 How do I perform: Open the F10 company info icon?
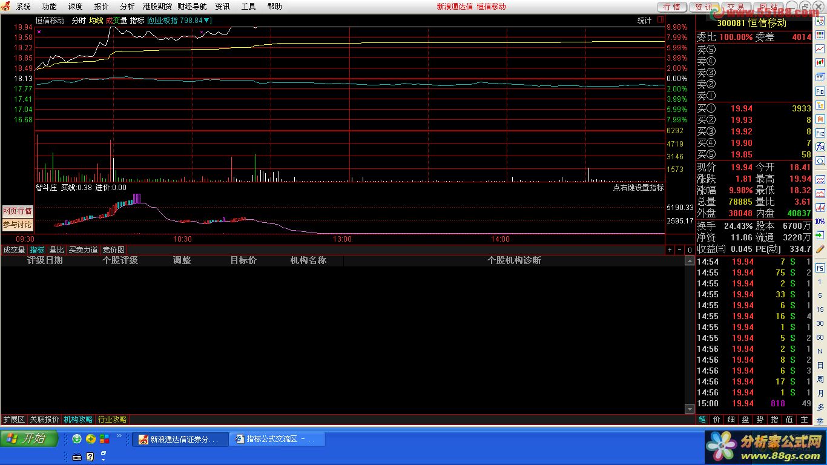(820, 91)
